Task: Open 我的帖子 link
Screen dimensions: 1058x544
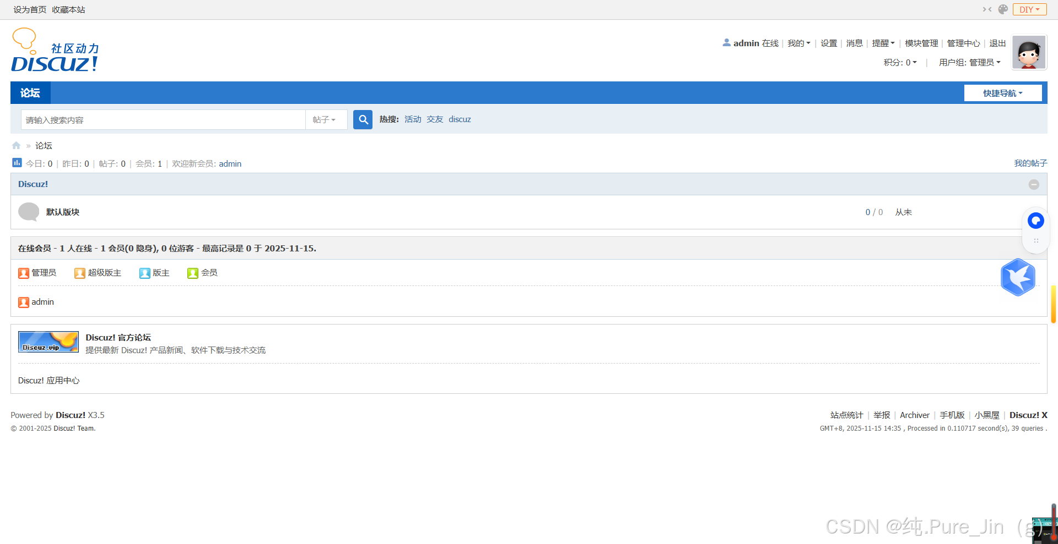Action: pos(1030,163)
